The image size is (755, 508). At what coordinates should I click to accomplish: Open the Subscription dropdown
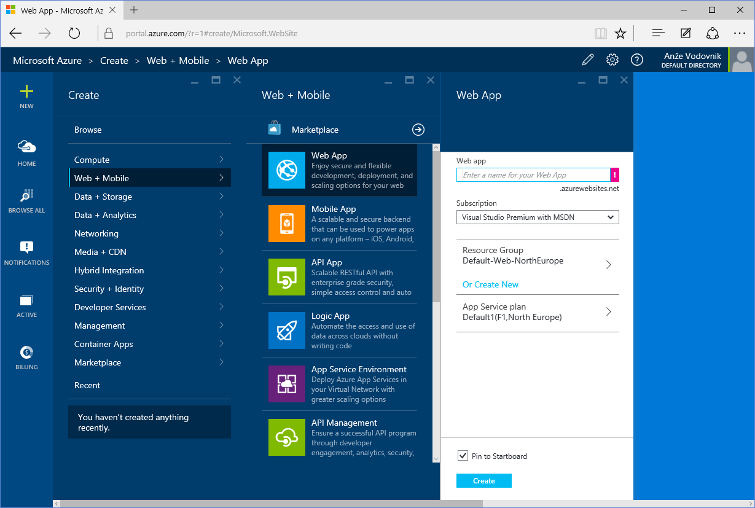pyautogui.click(x=538, y=217)
